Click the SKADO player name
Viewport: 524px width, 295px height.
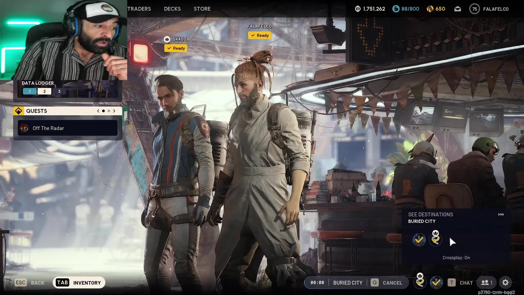[x=179, y=39]
